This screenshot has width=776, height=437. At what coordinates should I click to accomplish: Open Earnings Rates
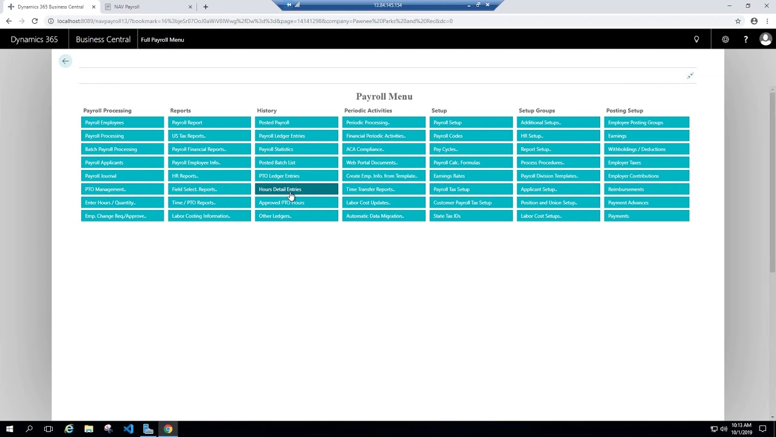tap(471, 176)
